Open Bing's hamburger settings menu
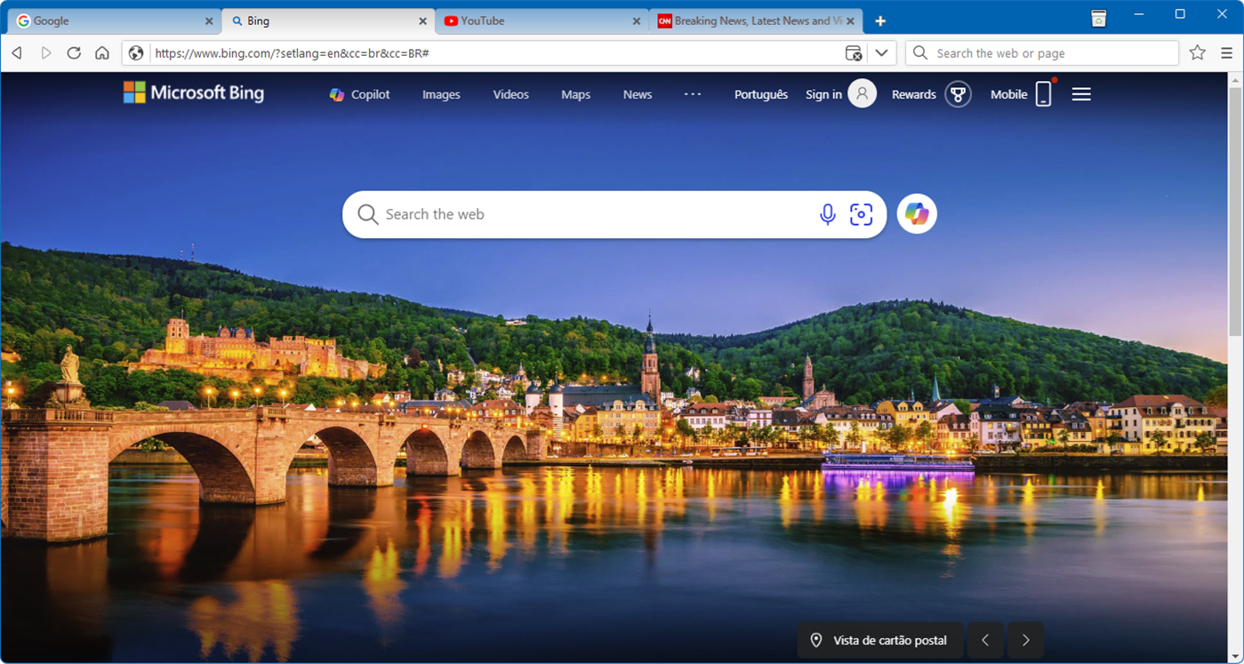This screenshot has width=1244, height=664. [1080, 93]
